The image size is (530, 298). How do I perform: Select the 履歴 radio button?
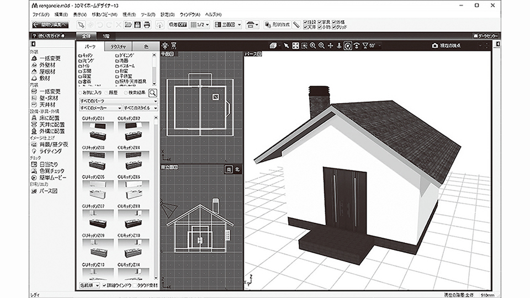click(106, 93)
